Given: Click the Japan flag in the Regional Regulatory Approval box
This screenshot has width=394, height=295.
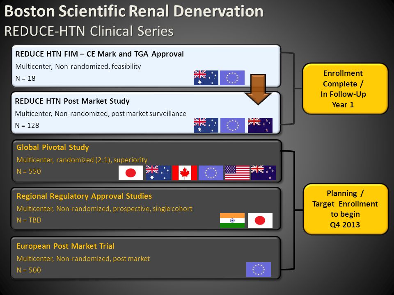Looking at the screenshot, I should tap(260, 220).
